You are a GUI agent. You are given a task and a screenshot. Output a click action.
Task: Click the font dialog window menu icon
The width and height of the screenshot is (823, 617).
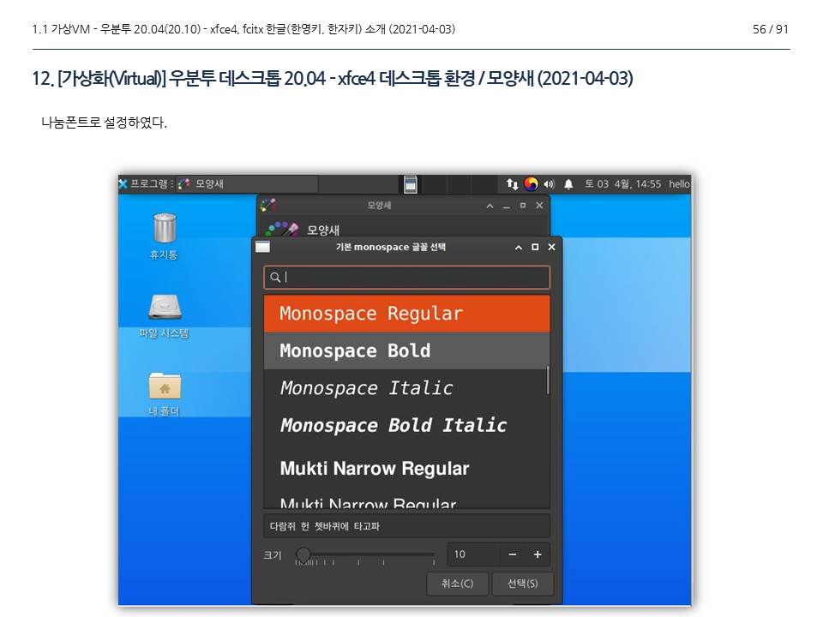point(262,247)
